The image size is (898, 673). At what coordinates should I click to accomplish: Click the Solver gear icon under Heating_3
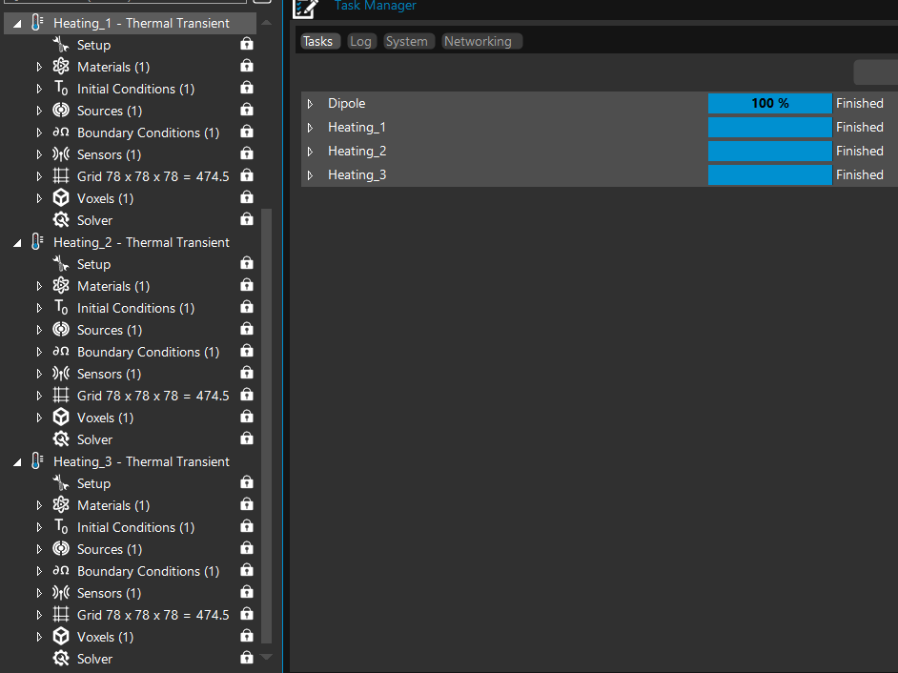coord(61,659)
